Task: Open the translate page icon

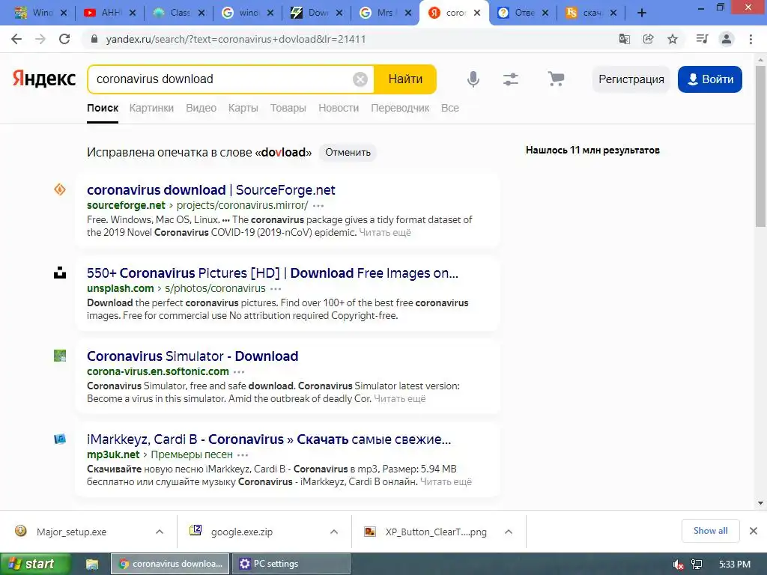Action: 624,39
